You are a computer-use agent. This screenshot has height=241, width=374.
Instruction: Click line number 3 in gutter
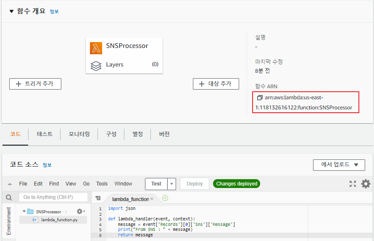click(x=100, y=219)
